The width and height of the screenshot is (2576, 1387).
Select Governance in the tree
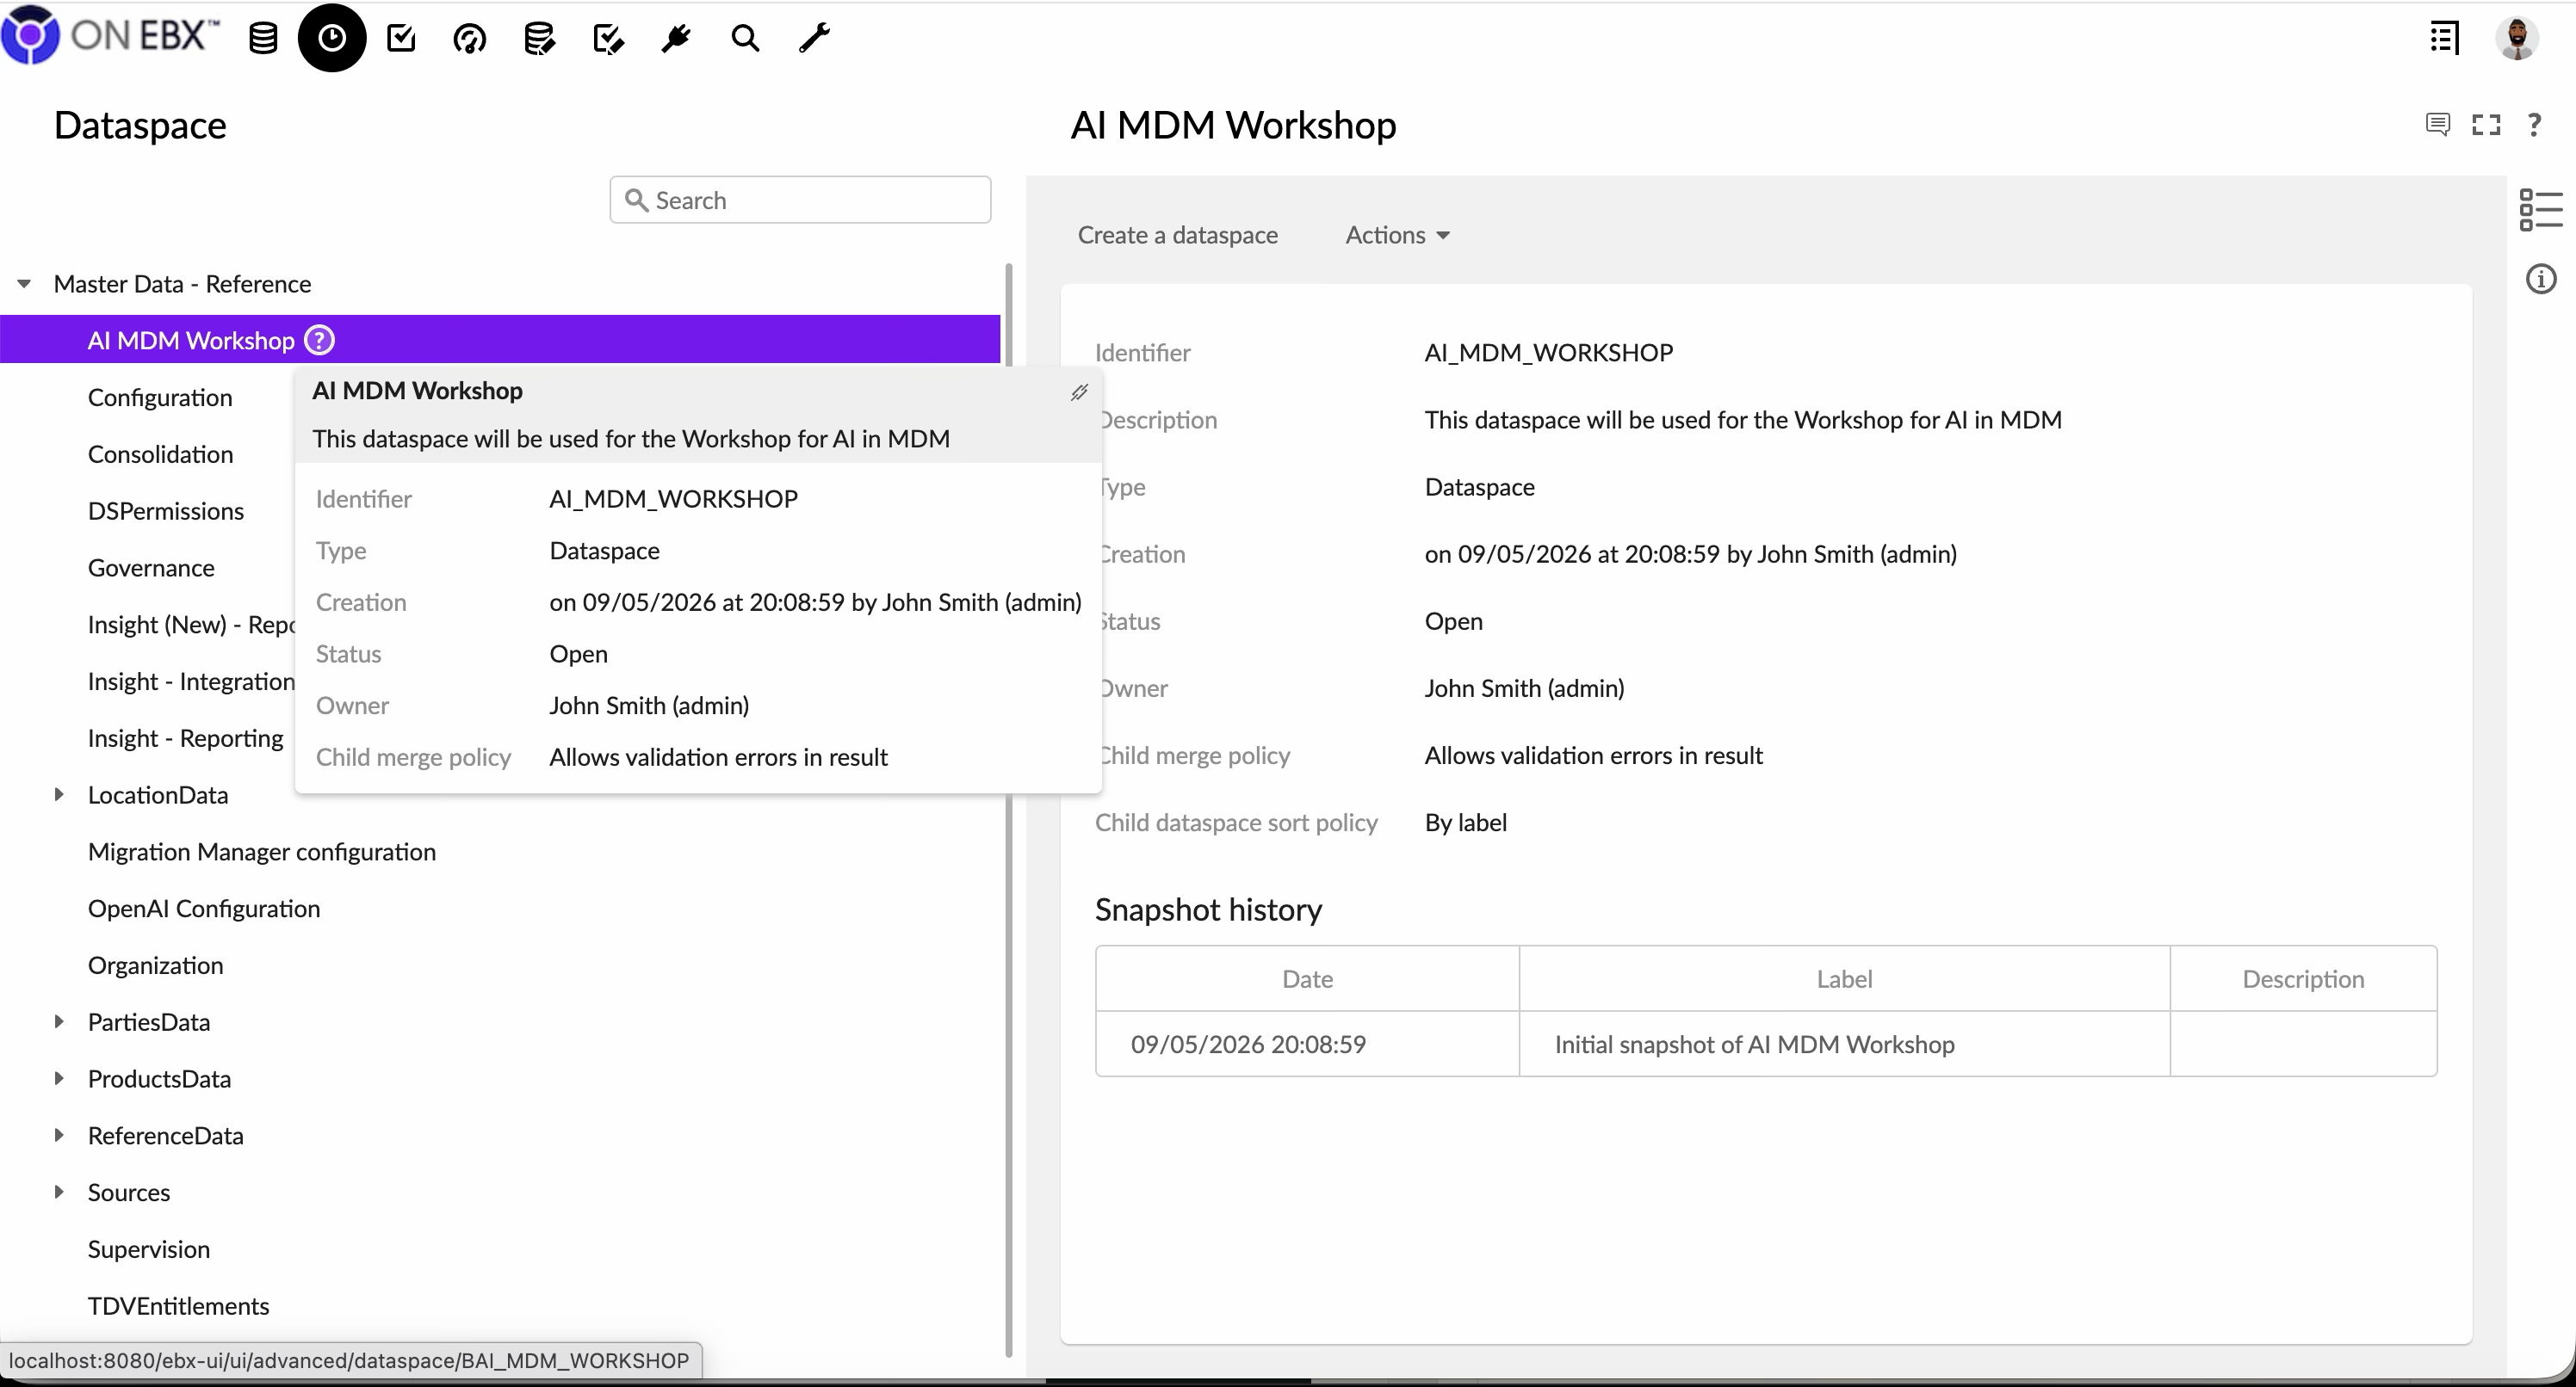(151, 569)
